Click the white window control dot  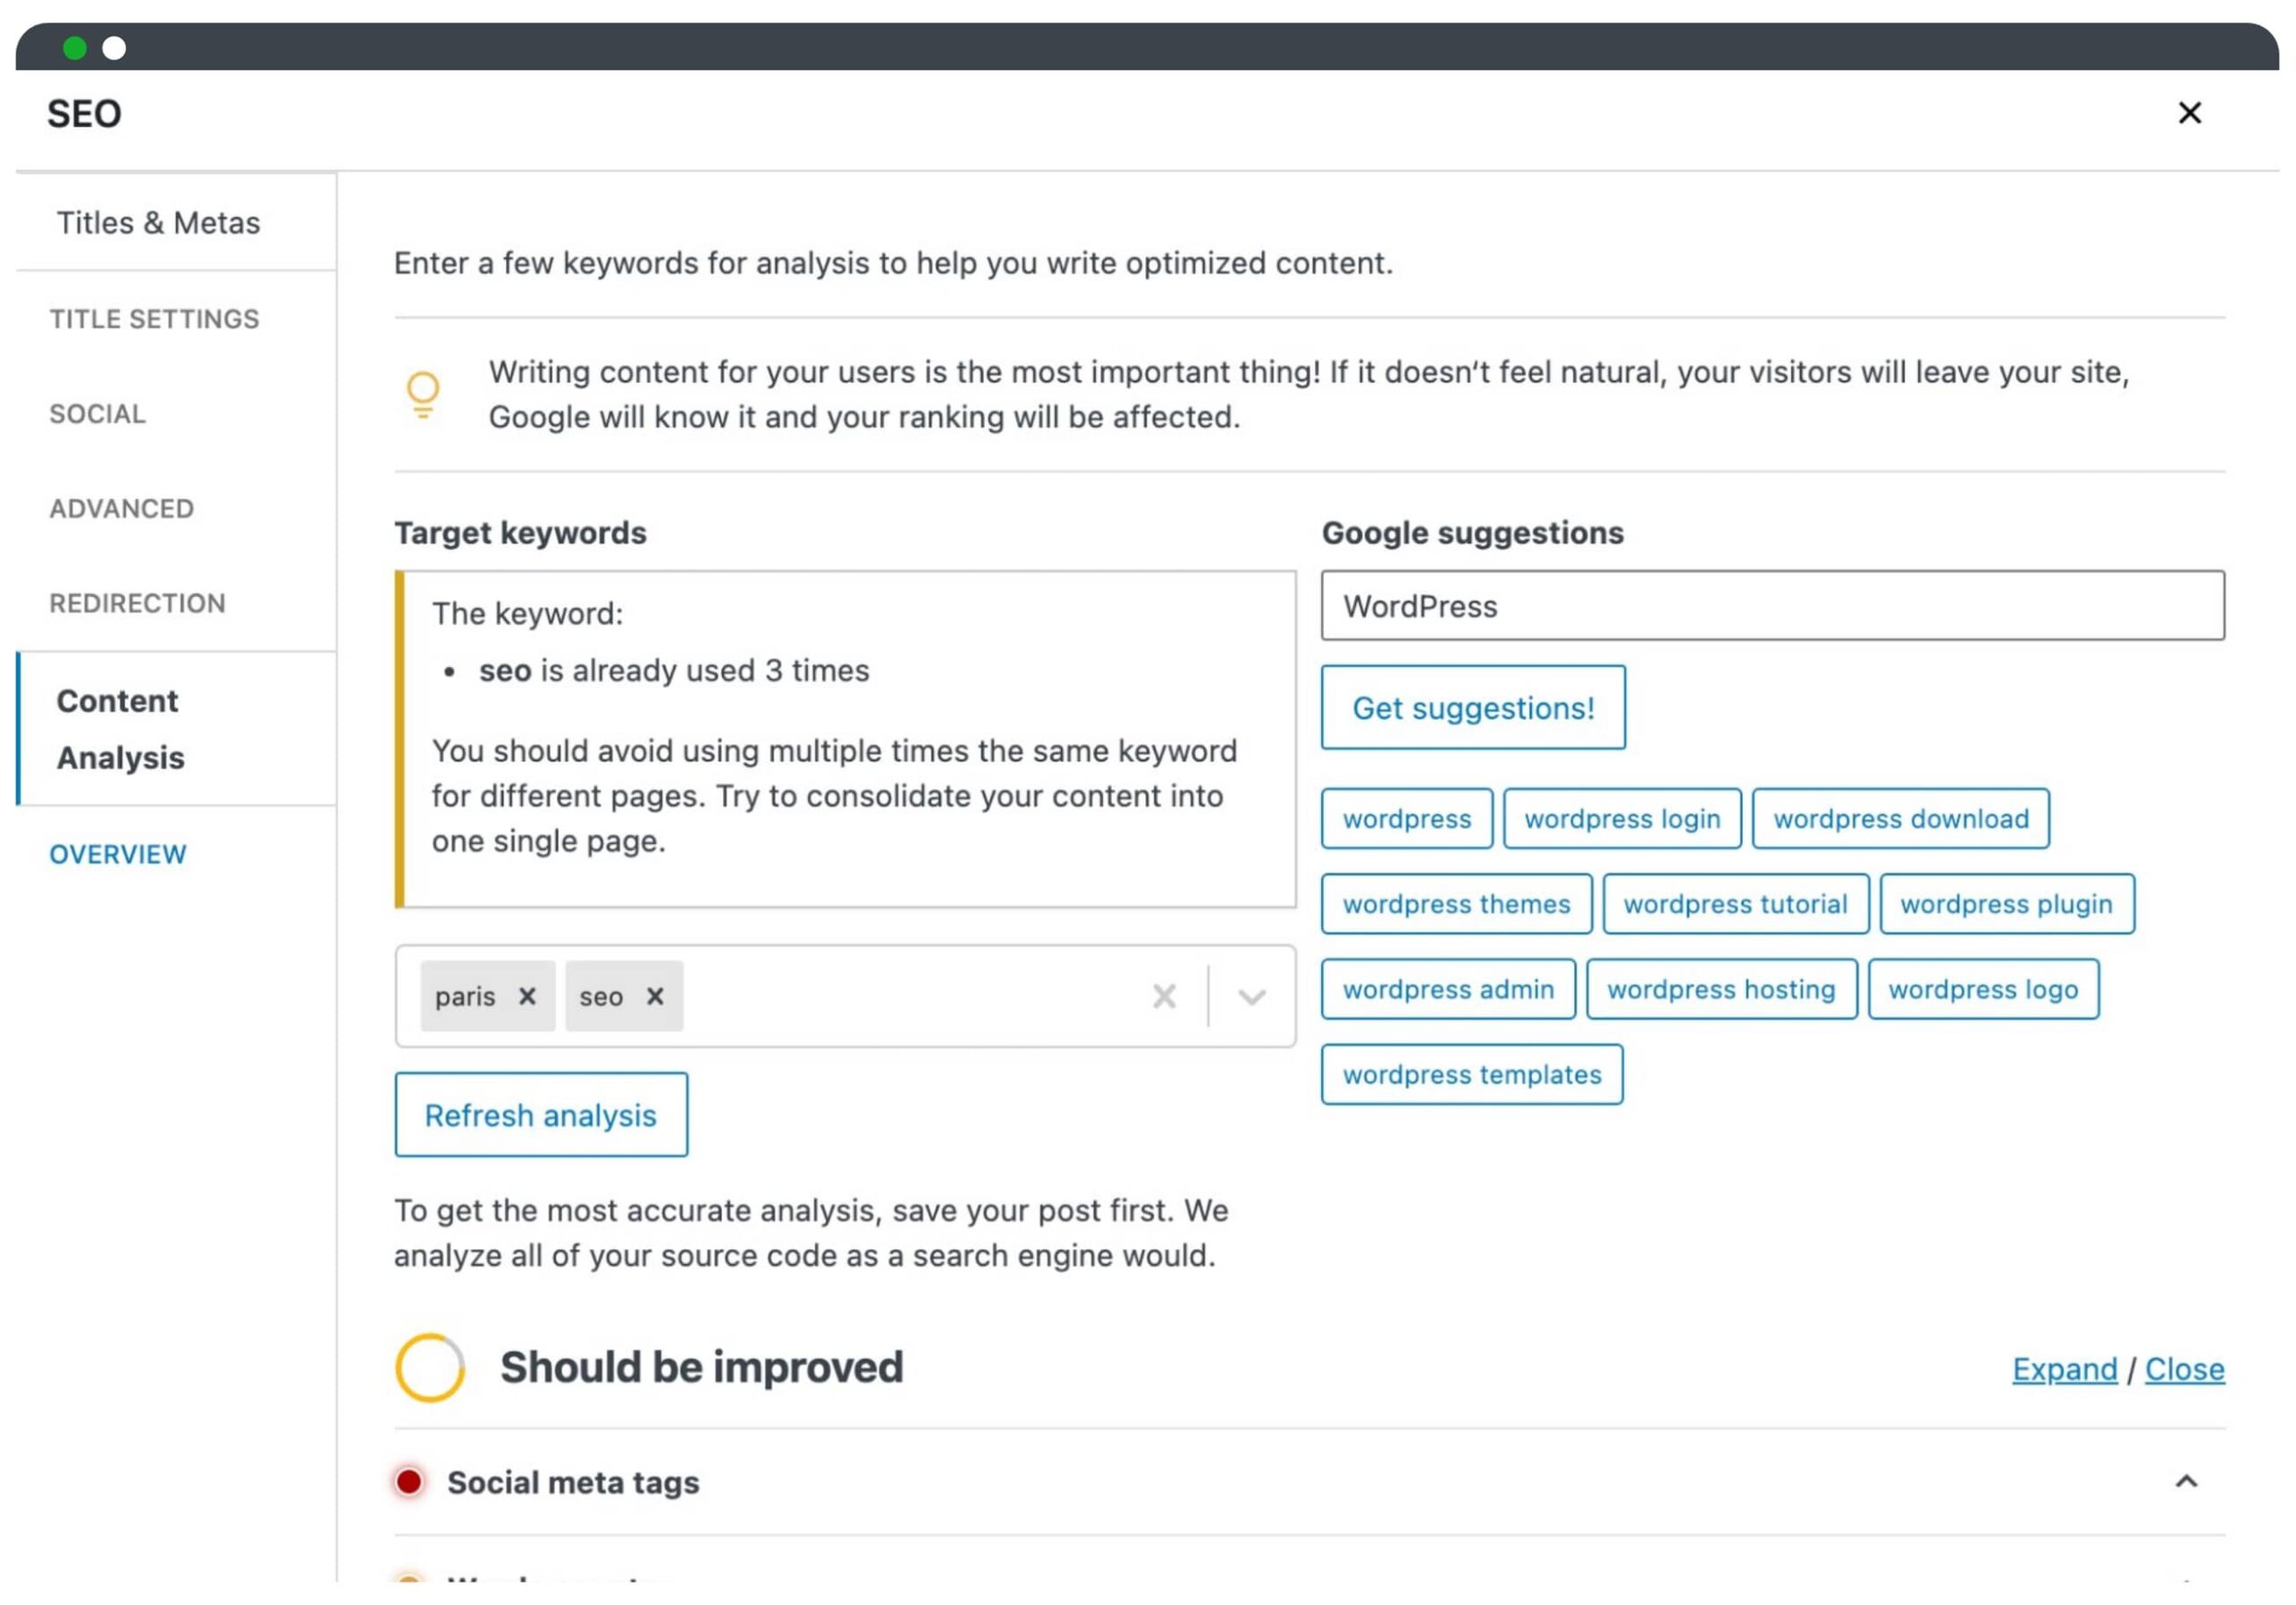point(114,48)
